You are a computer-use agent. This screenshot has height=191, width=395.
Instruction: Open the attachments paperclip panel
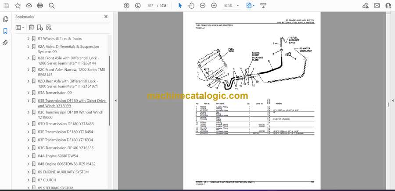click(5, 43)
